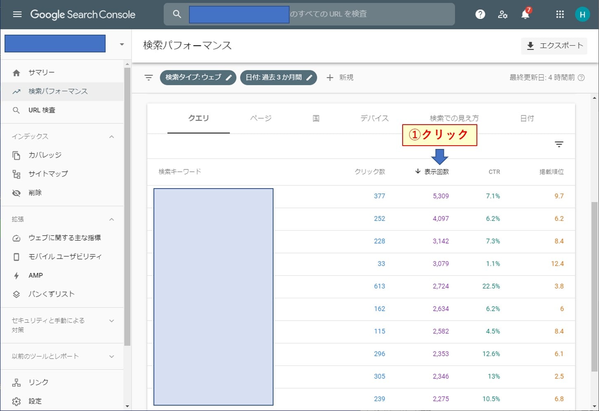Open サマリー in the sidebar
The height and width of the screenshot is (411, 599).
tap(62, 73)
